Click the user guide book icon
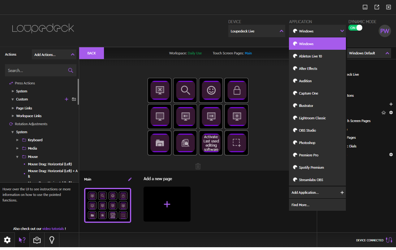 pos(37,240)
